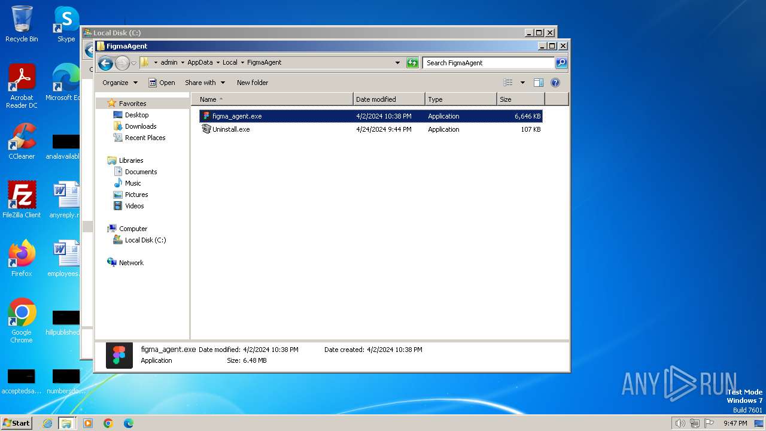Click File Explorer taskbar button

pos(66,423)
